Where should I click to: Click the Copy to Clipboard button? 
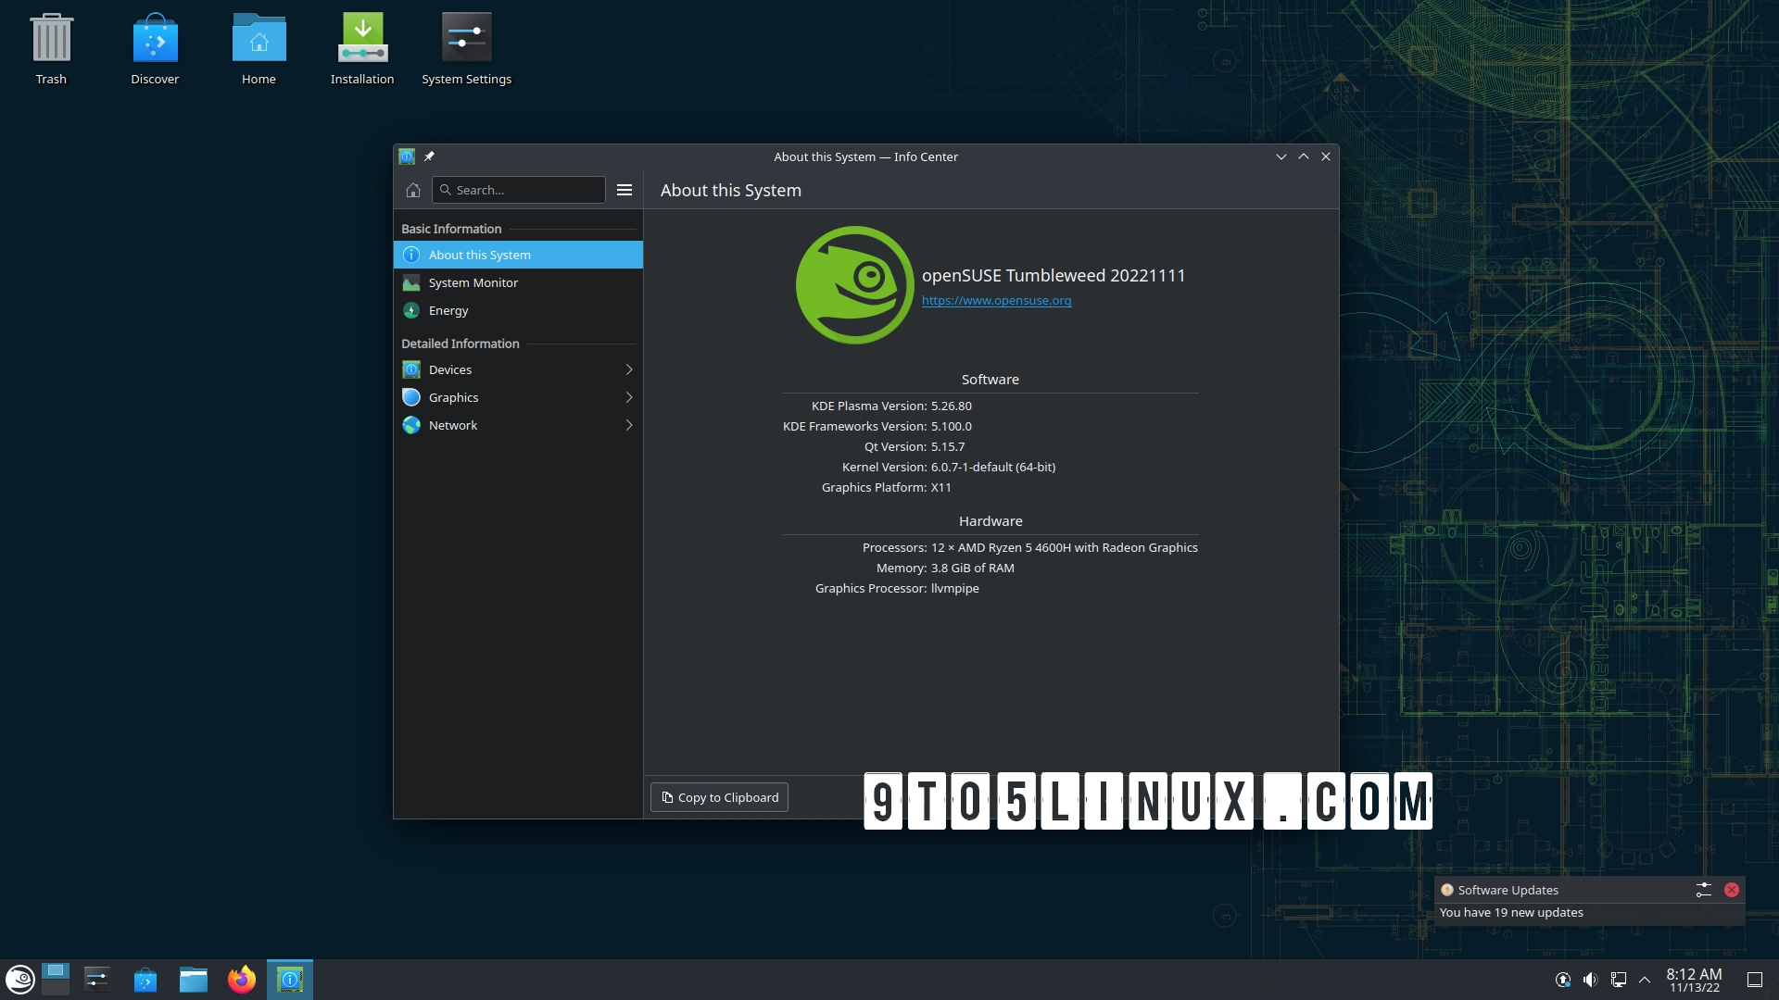point(719,797)
